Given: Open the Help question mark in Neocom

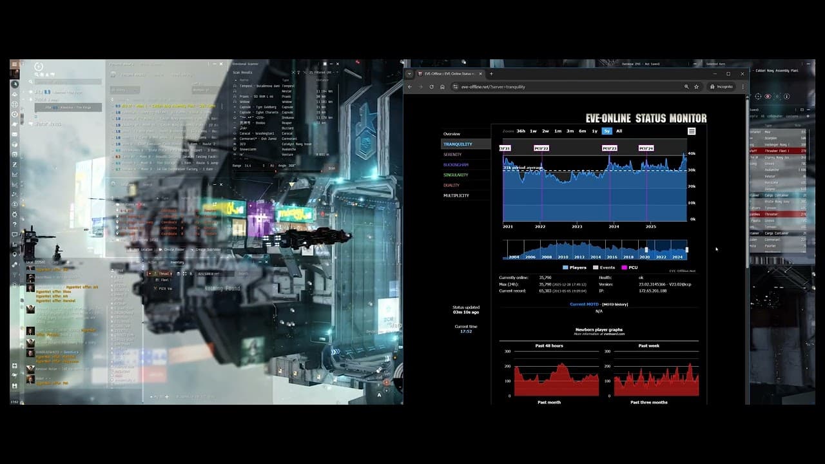Looking at the screenshot, I should pyautogui.click(x=14, y=224).
